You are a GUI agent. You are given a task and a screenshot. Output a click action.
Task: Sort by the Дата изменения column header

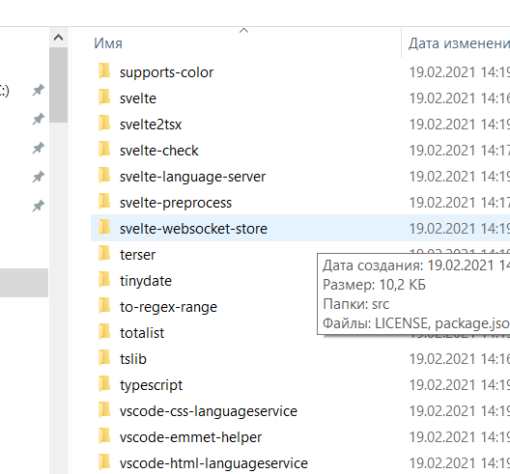459,43
